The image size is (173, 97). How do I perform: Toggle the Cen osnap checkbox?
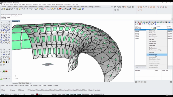(x=18, y=85)
